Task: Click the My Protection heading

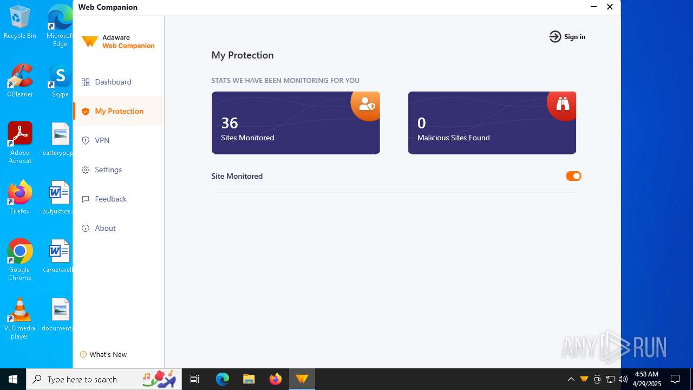Action: tap(243, 55)
